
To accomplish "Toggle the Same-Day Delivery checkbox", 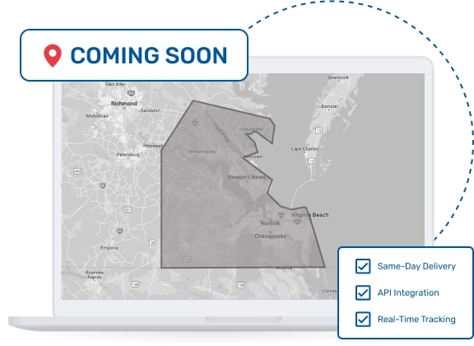I will (363, 266).
